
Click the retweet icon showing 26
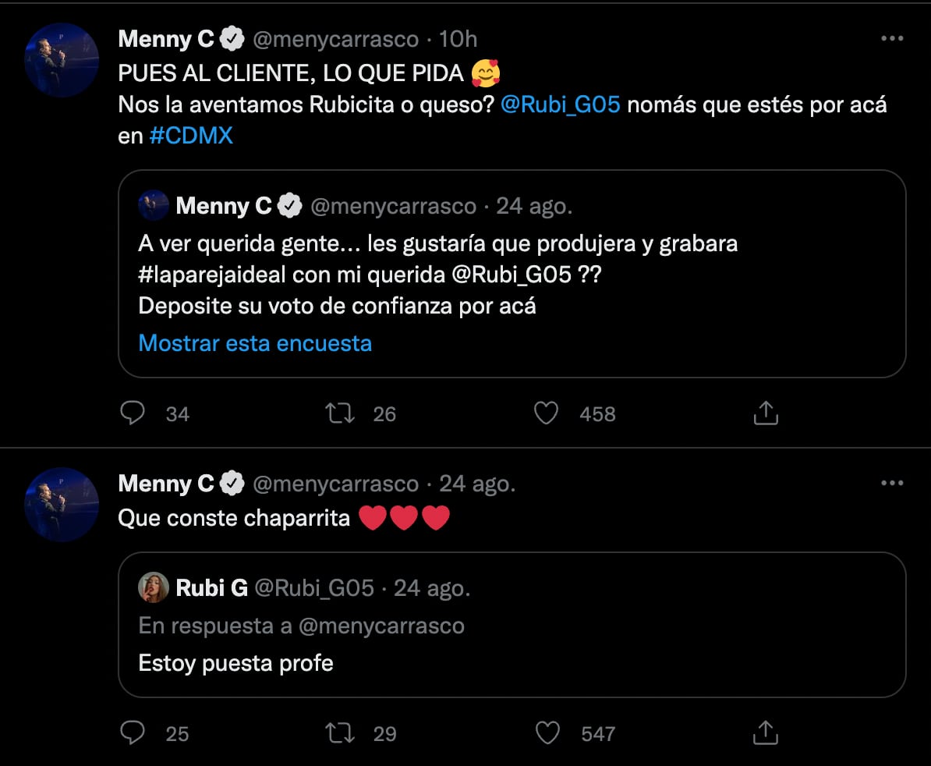click(339, 413)
